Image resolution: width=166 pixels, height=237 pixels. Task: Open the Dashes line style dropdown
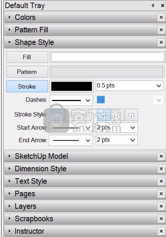click(x=71, y=100)
